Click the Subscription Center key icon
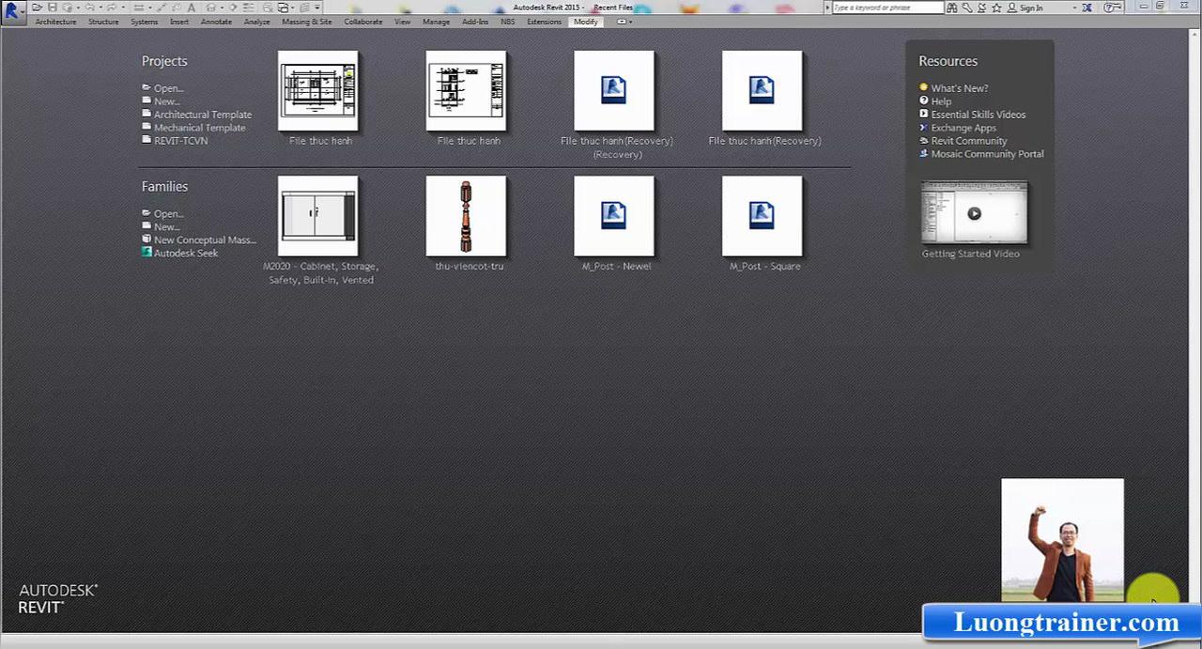 point(967,8)
